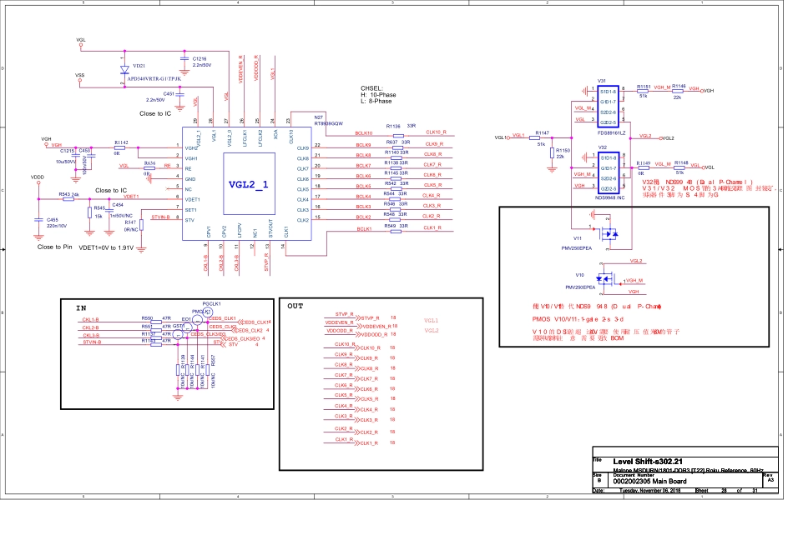Click the APD340VRTR-G1(TP)JK part label

[x=154, y=79]
